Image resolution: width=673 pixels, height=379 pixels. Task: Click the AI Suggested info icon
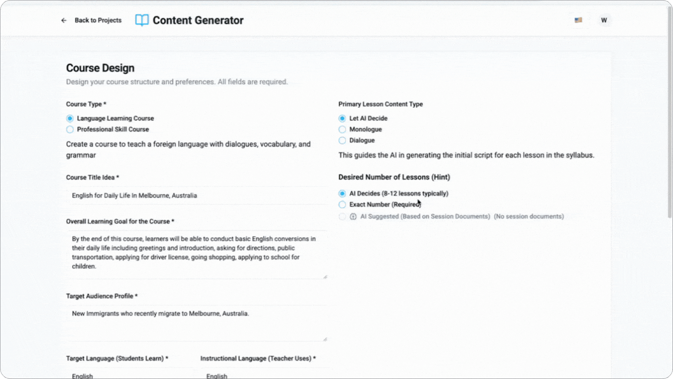tap(353, 217)
